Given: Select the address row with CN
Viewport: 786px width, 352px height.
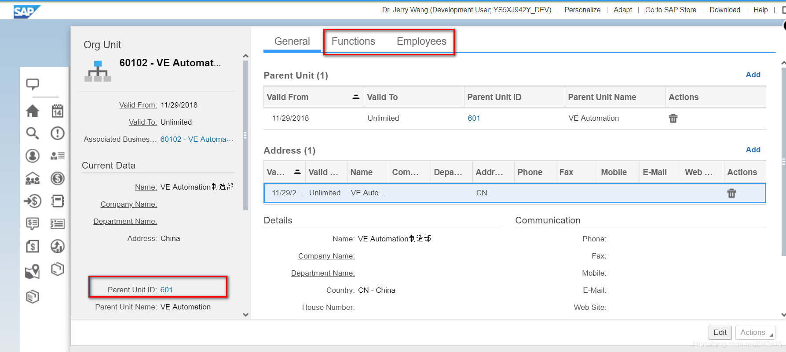Looking at the screenshot, I should [x=515, y=193].
